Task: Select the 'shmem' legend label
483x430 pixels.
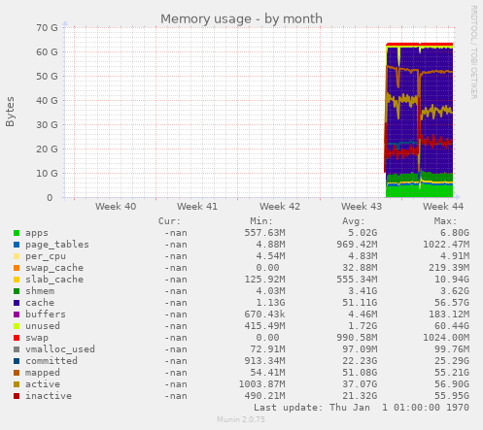Action: coord(40,291)
